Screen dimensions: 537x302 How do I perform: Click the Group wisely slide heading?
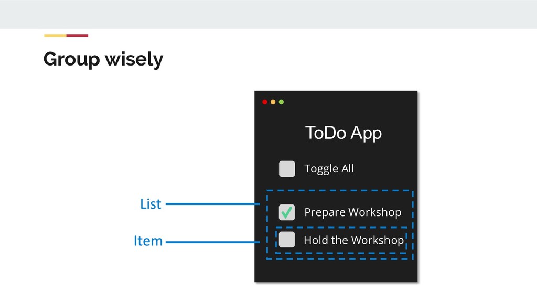tap(103, 60)
